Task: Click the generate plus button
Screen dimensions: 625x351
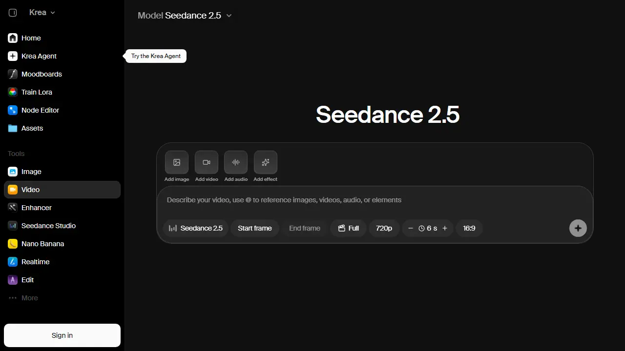Action: click(578, 228)
